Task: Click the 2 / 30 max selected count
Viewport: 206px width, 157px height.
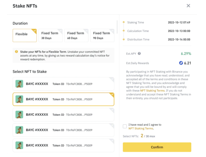Action: click(148, 136)
